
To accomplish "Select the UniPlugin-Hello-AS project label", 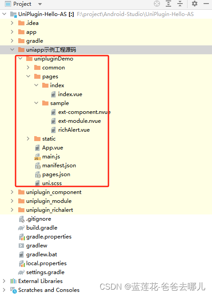I will (42, 14).
